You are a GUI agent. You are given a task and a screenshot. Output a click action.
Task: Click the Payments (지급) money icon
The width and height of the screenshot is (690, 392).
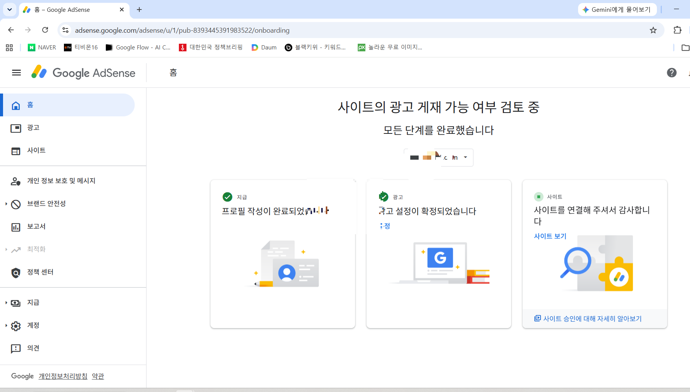[16, 303]
